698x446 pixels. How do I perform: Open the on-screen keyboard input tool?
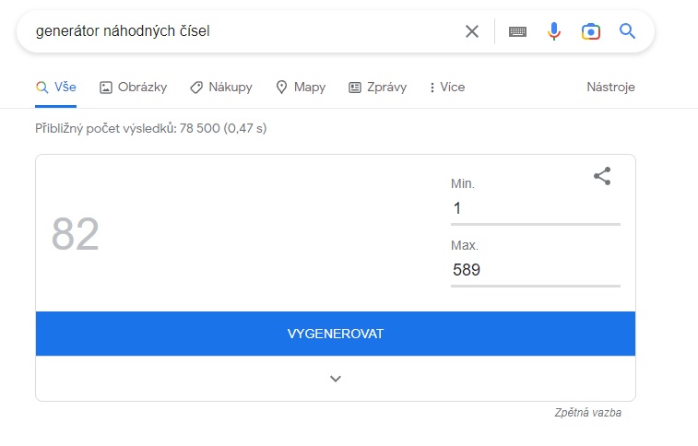517,31
